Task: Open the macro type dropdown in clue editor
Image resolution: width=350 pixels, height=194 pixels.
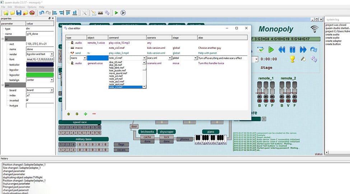Action: point(85,58)
